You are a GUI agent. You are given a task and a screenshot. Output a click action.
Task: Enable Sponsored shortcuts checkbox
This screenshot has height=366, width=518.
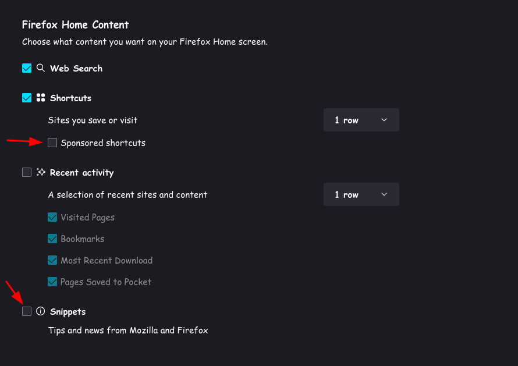point(52,143)
